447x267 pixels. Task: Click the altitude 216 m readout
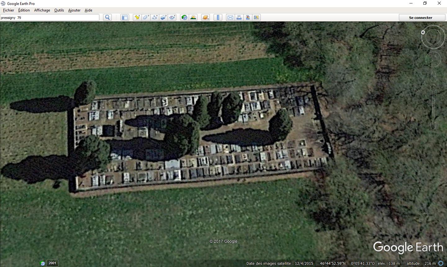coord(421,263)
